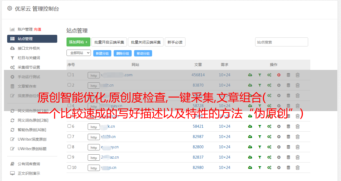
Task: Tick the checkbox for site row 2
Action: coord(69,85)
